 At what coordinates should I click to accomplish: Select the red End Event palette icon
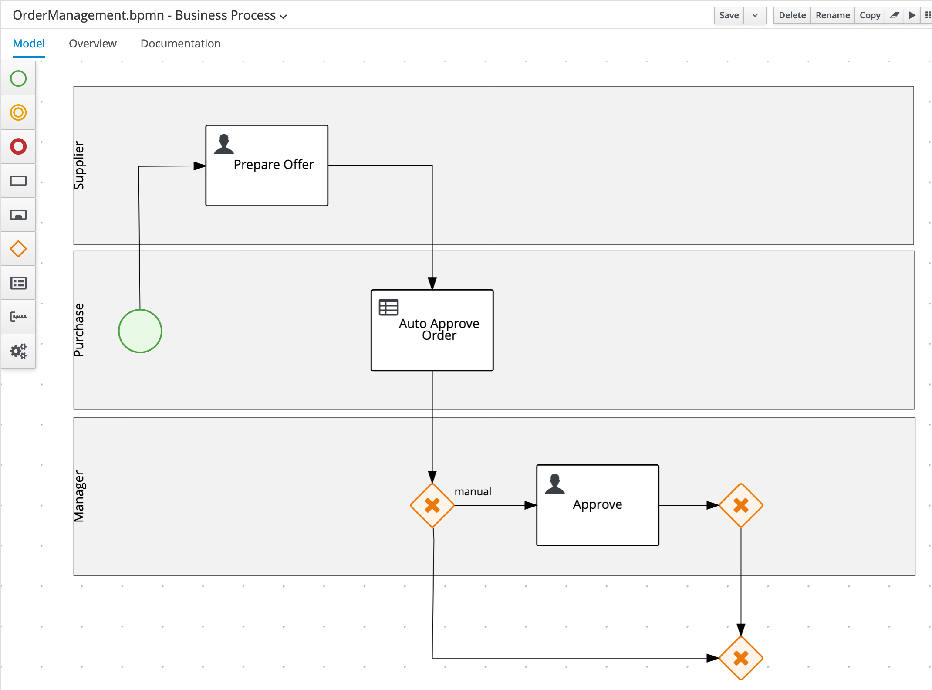(x=18, y=147)
